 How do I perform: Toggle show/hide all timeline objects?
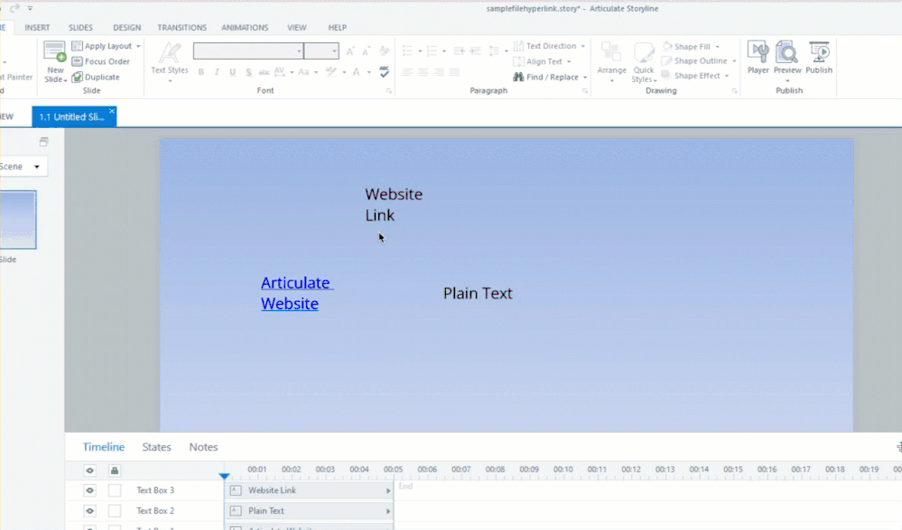(89, 471)
